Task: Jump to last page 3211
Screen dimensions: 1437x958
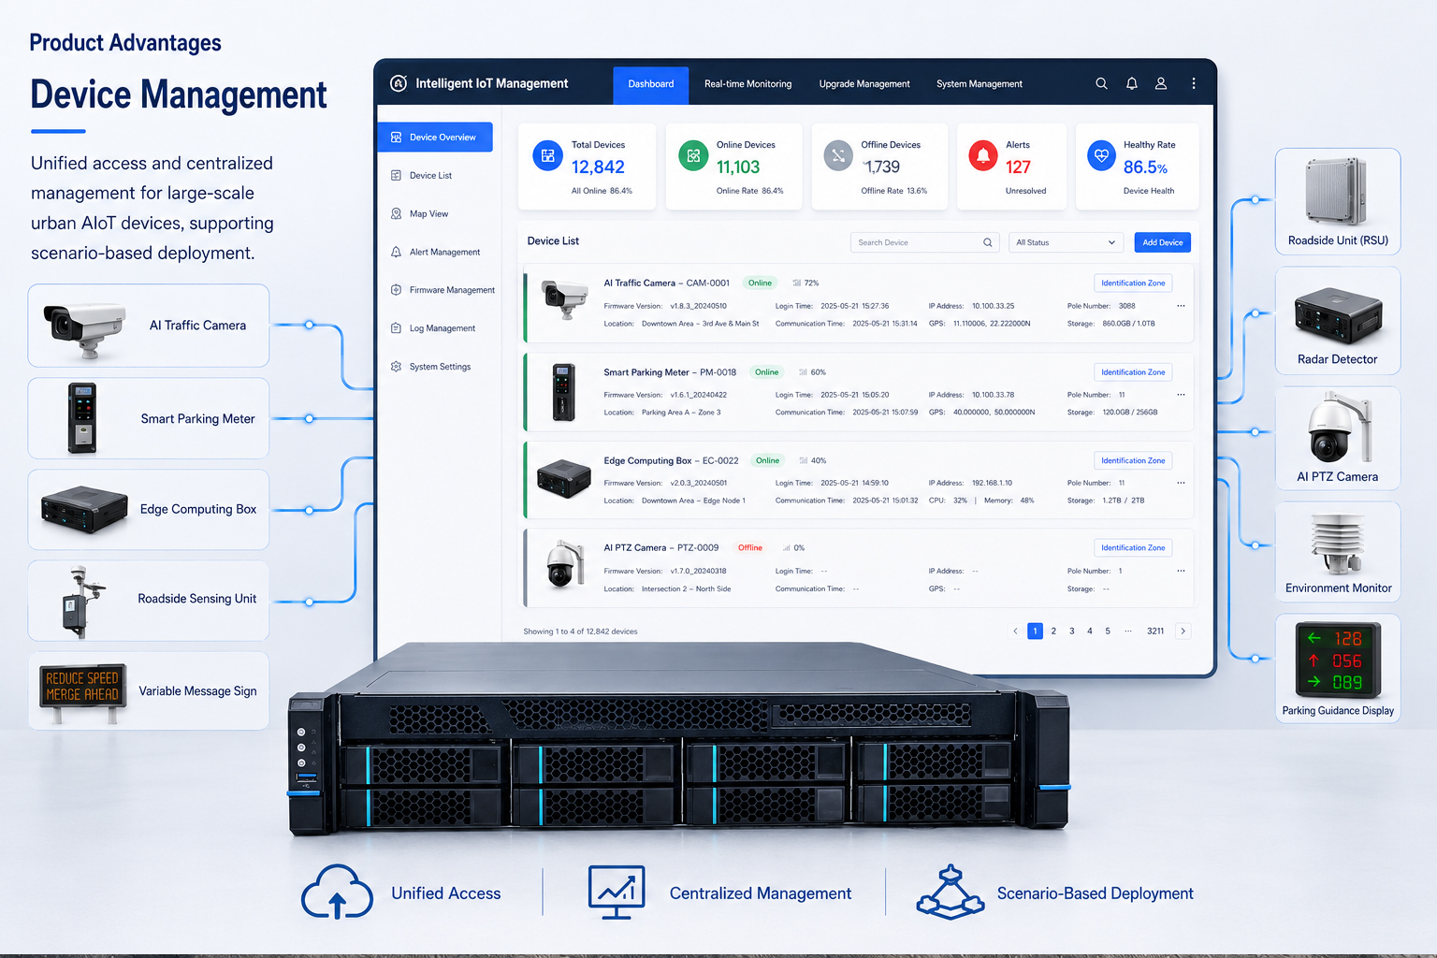Action: [1155, 631]
